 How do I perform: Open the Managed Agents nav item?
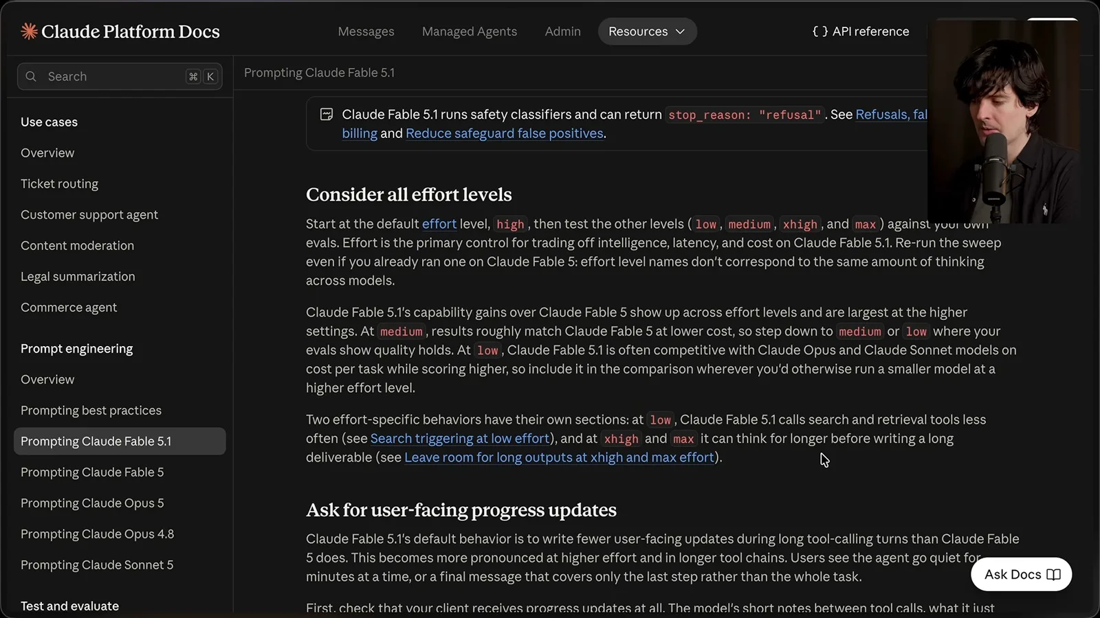(x=470, y=32)
